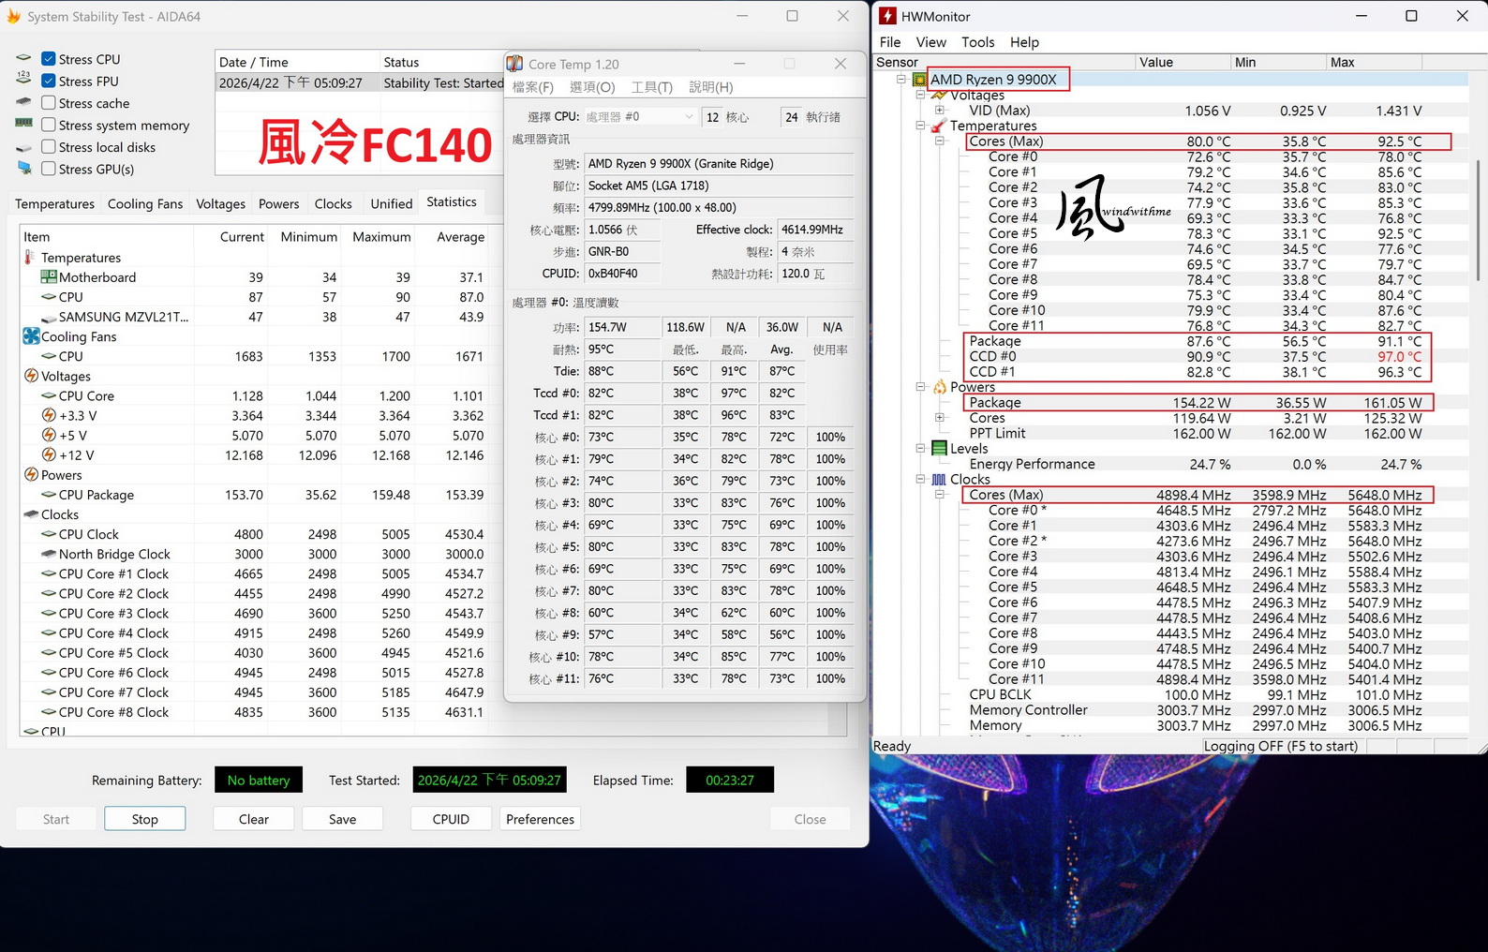This screenshot has width=1488, height=952.
Task: Click the Powers flame icon in HWMonitor
Action: [939, 387]
